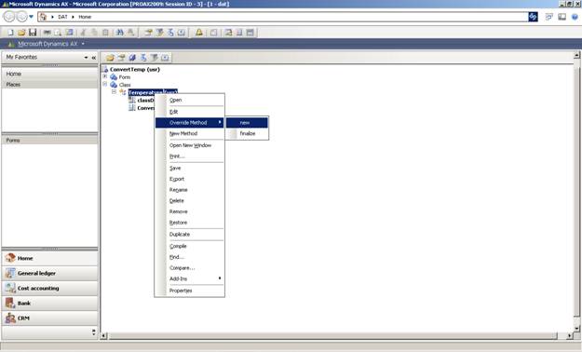Open navigation history dropdown arrow
The width and height of the screenshot is (582, 352).
31,17
